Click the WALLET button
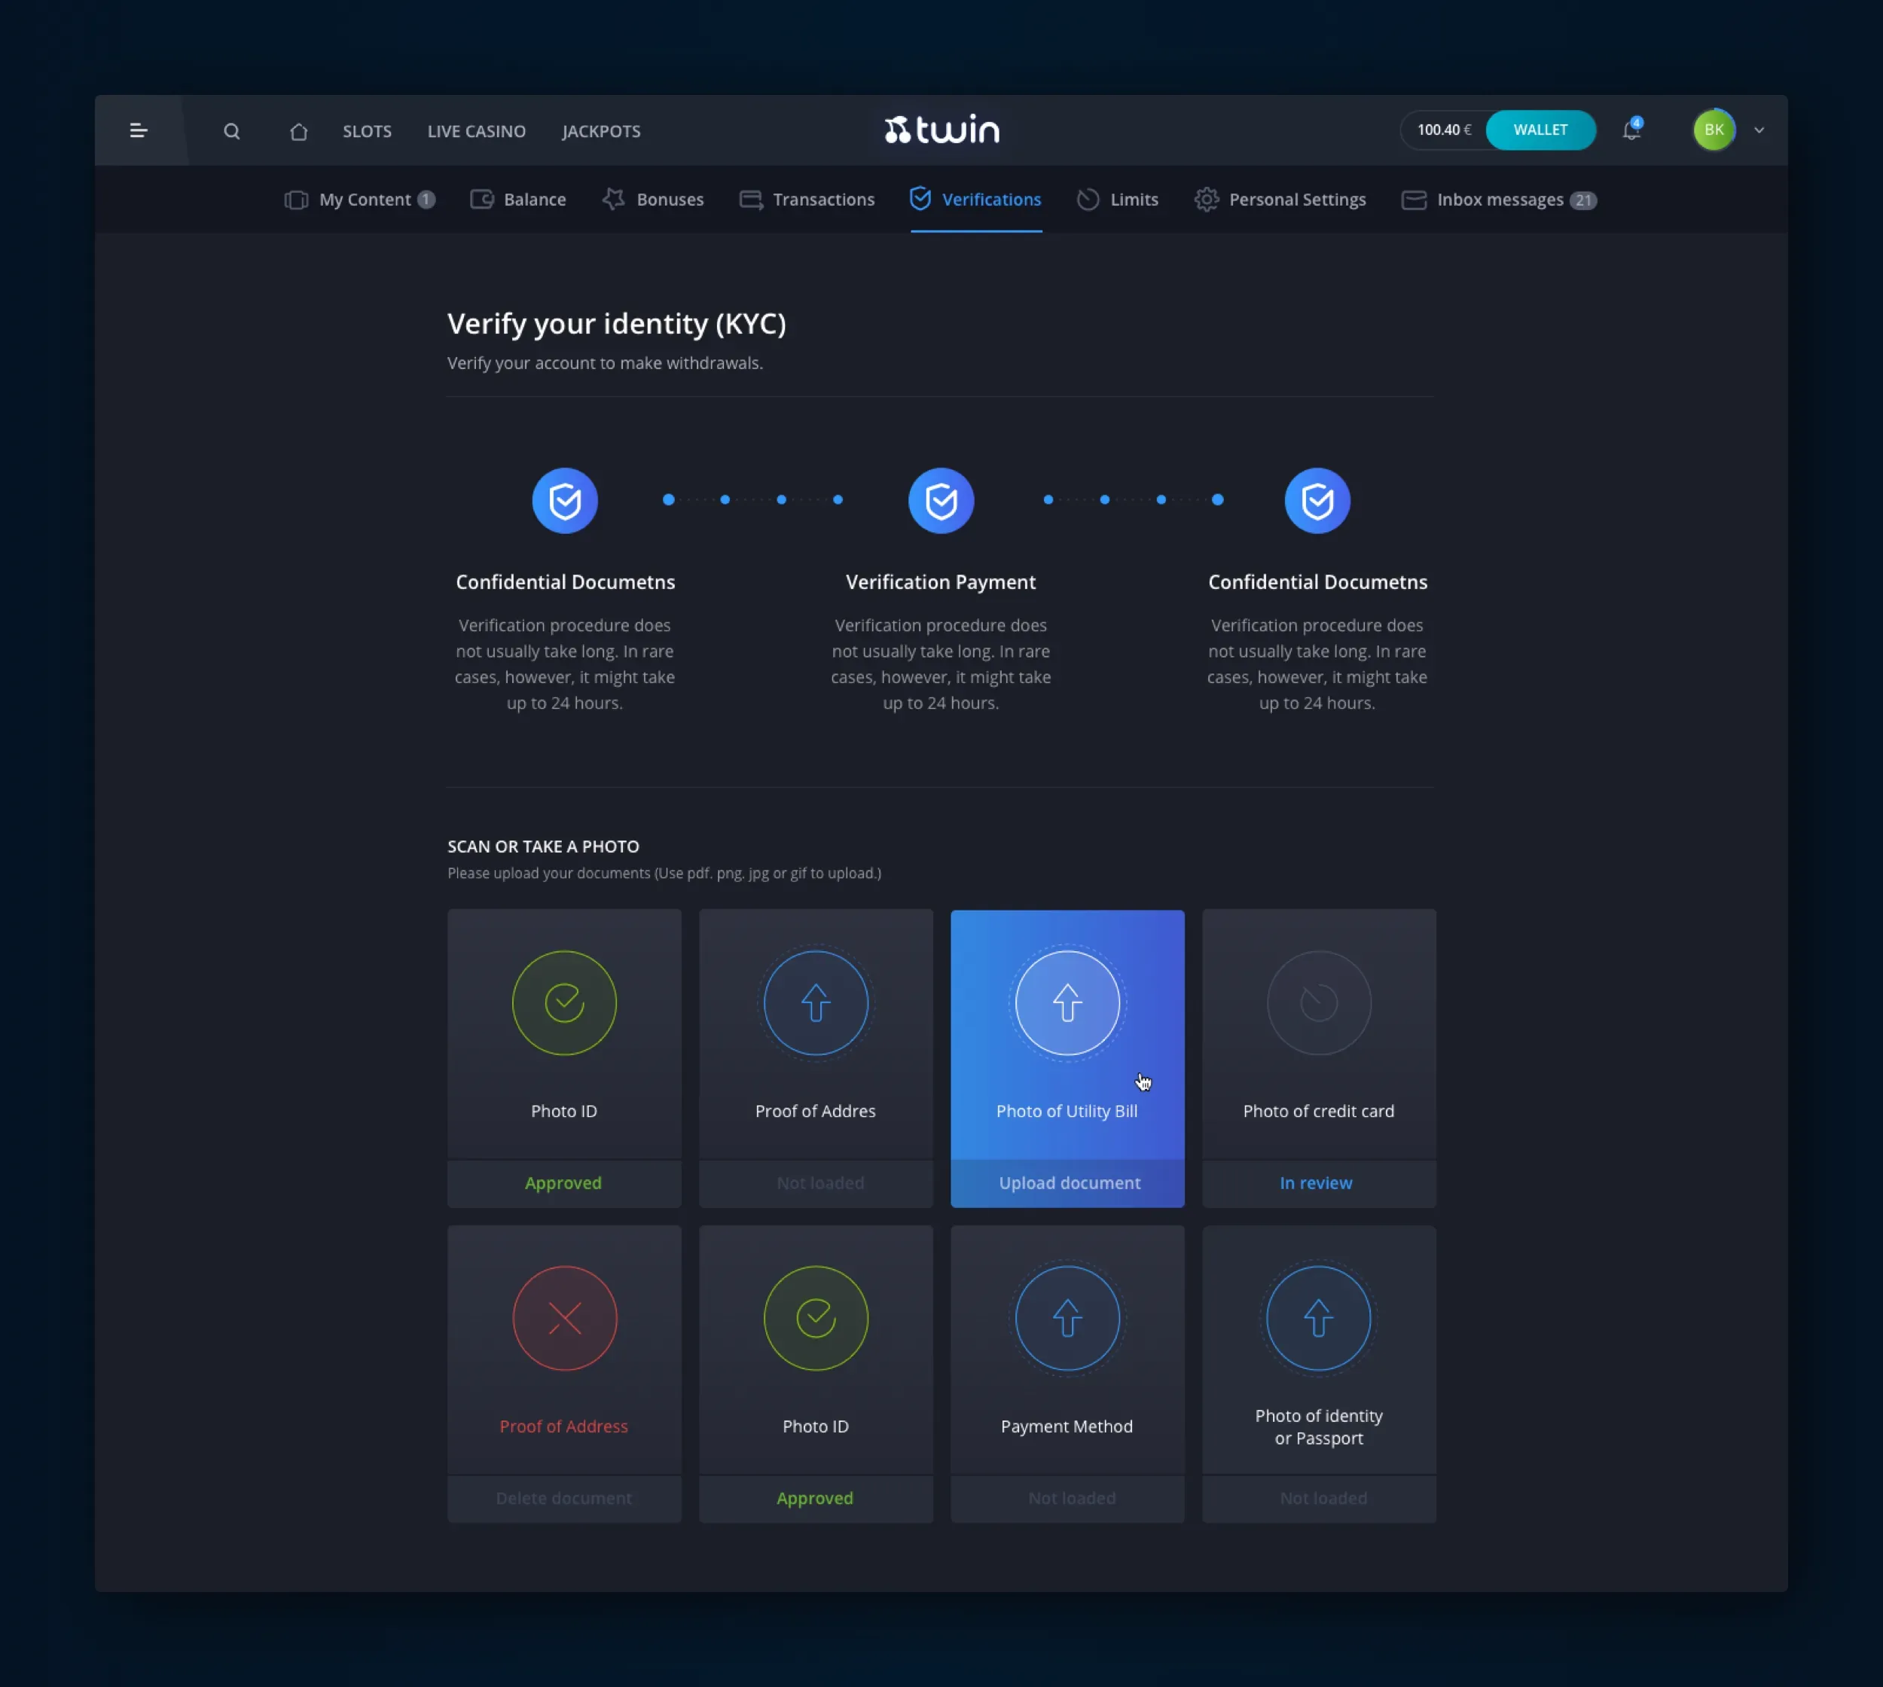Screen dimensions: 1883x1687 [x=1540, y=130]
